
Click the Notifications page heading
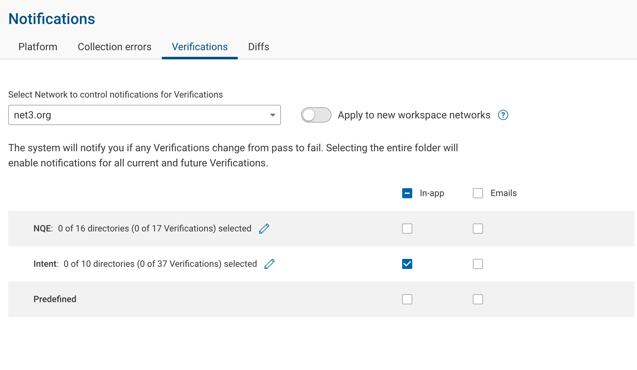click(52, 19)
